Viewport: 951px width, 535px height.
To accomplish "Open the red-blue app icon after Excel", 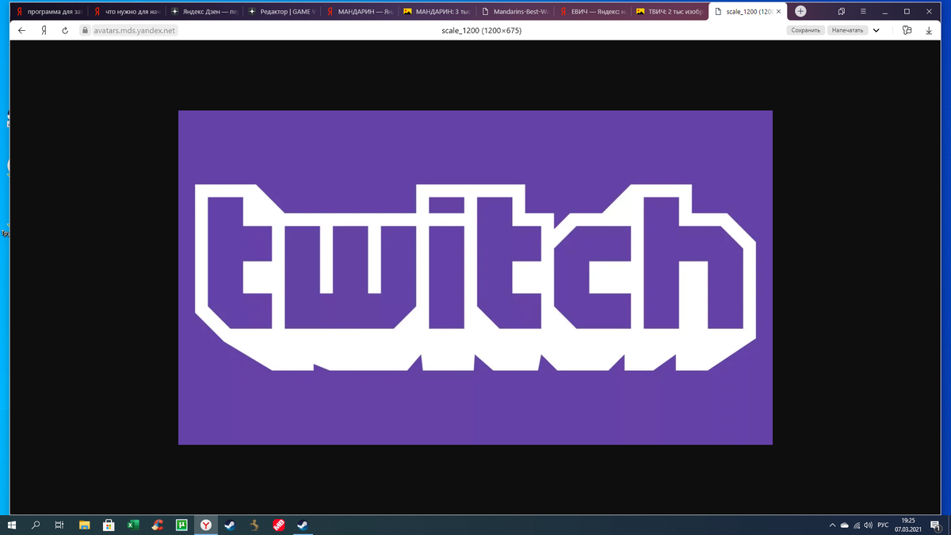I will click(x=158, y=525).
